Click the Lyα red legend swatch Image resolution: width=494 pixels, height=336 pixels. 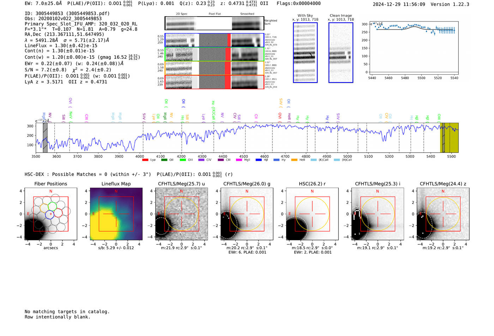pos(145,160)
